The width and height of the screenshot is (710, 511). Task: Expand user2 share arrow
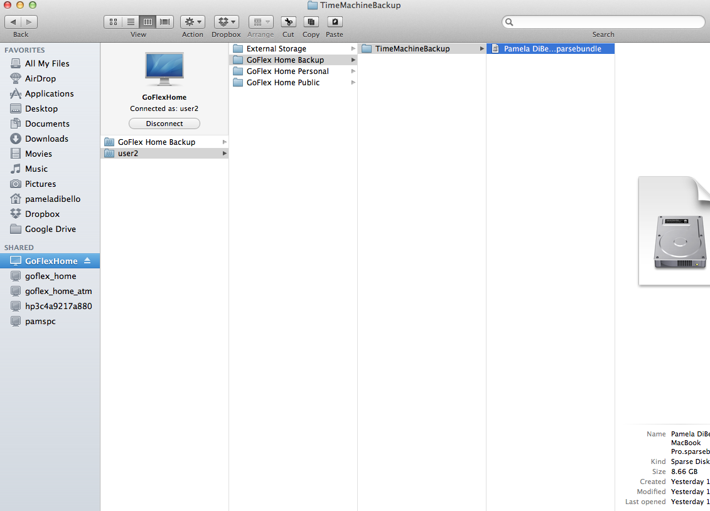pos(224,153)
